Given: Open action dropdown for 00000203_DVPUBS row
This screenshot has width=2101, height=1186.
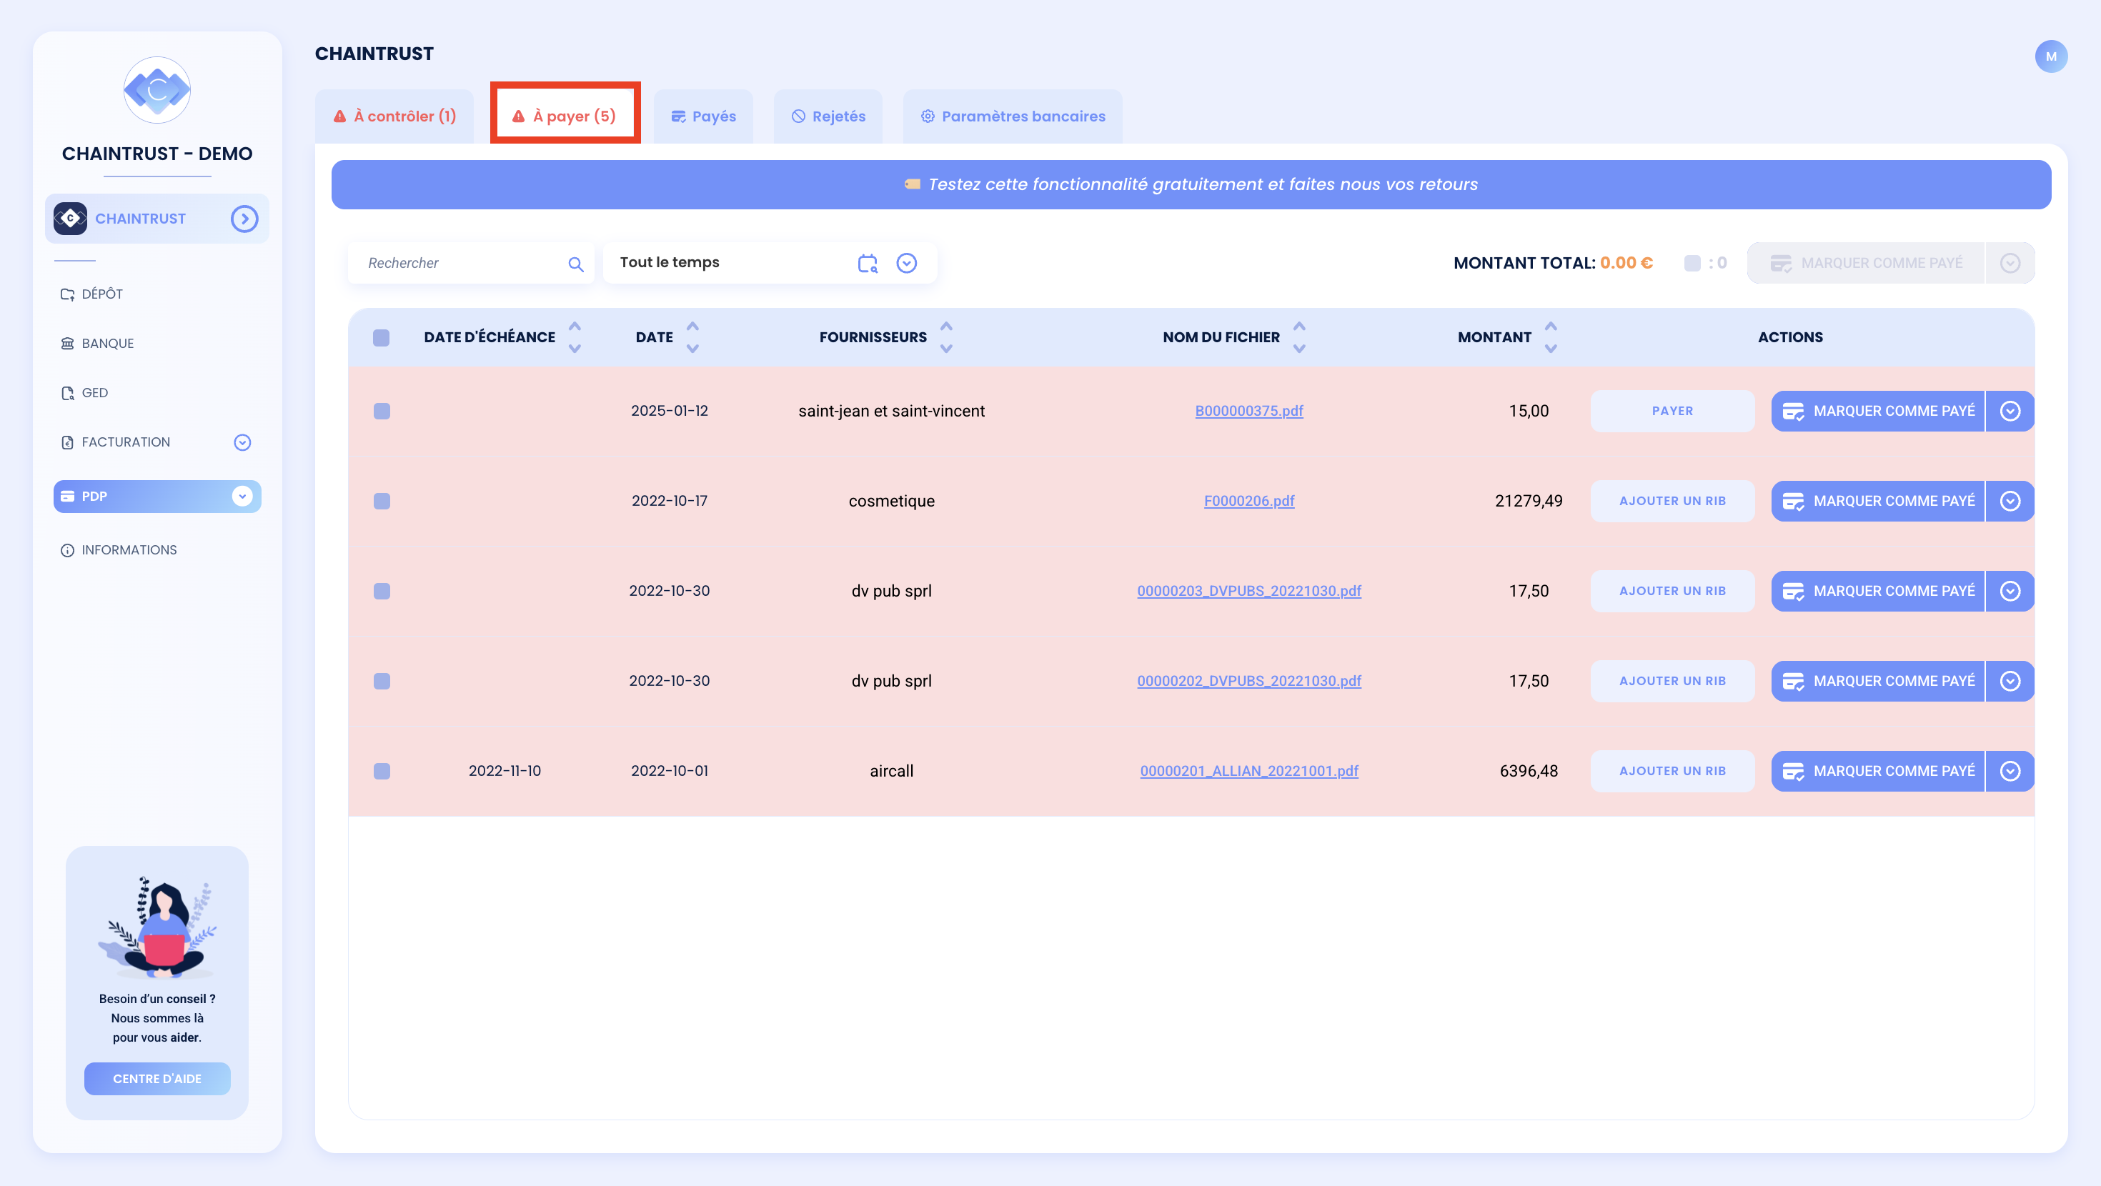Looking at the screenshot, I should point(2010,591).
